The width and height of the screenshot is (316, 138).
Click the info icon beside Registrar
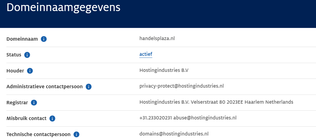click(x=34, y=103)
